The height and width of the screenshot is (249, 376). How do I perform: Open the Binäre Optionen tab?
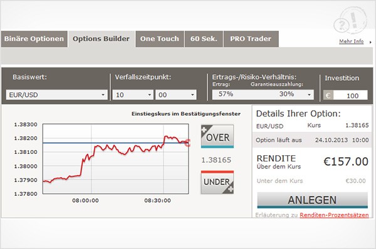click(x=34, y=39)
